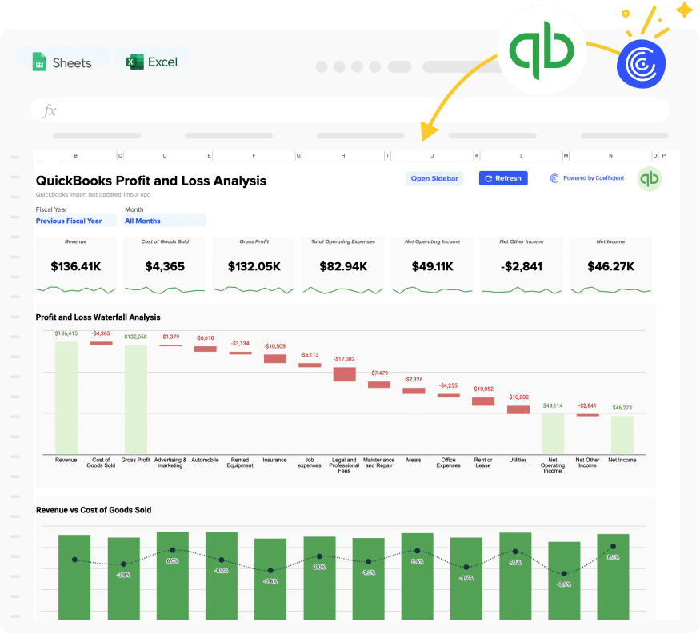
Task: Click the -$10,052 Rent or Lease bar
Action: coord(483,401)
